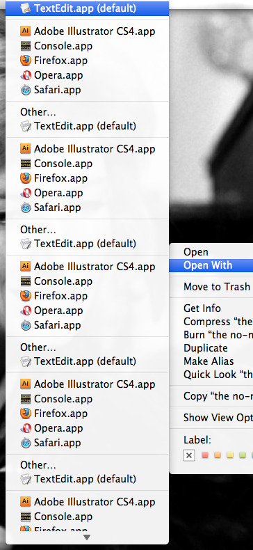Pick the topmost Safari.app compass icon

[x=25, y=90]
